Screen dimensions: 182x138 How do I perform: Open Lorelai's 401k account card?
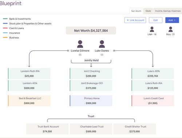[x=29, y=86]
